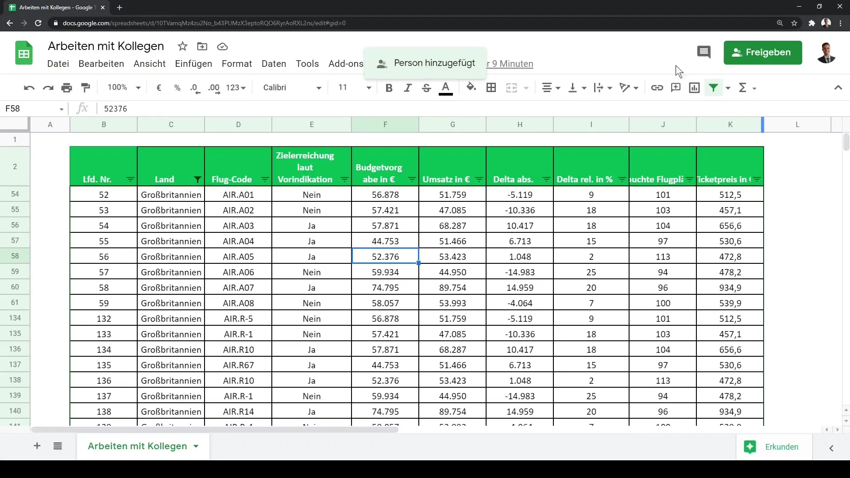Toggle italic formatting
This screenshot has height=478, width=850.
407,88
